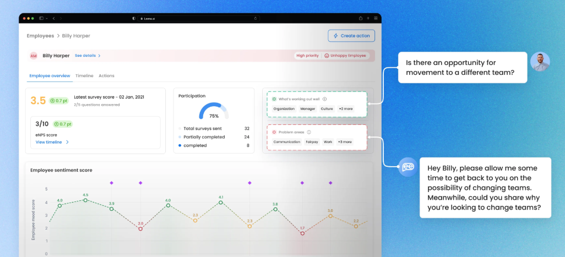Select the Manager tag

pyautogui.click(x=308, y=109)
